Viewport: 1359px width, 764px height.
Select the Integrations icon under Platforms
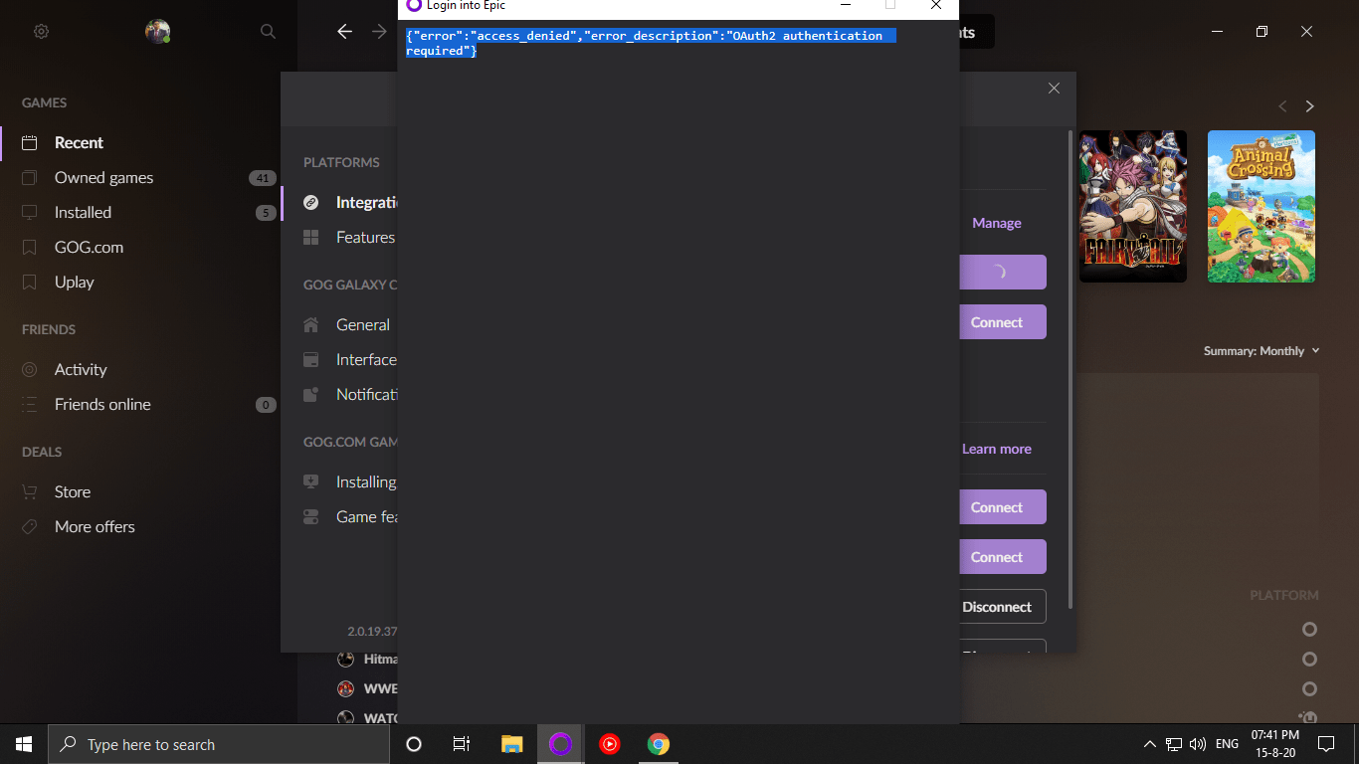click(310, 202)
